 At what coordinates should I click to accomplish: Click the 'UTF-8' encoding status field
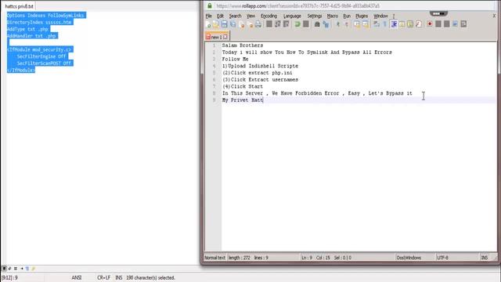point(442,258)
